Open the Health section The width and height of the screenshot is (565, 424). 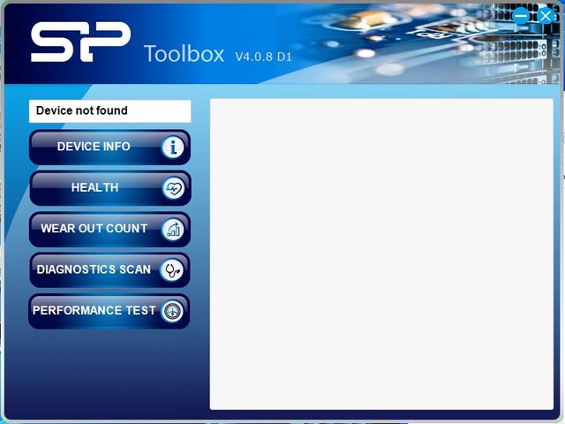tap(109, 188)
